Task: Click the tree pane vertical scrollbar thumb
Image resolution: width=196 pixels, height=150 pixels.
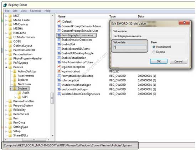Action: point(52,98)
